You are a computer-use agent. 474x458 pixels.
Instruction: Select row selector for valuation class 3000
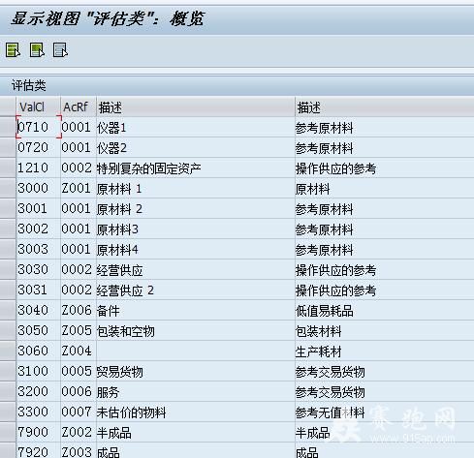click(8, 188)
